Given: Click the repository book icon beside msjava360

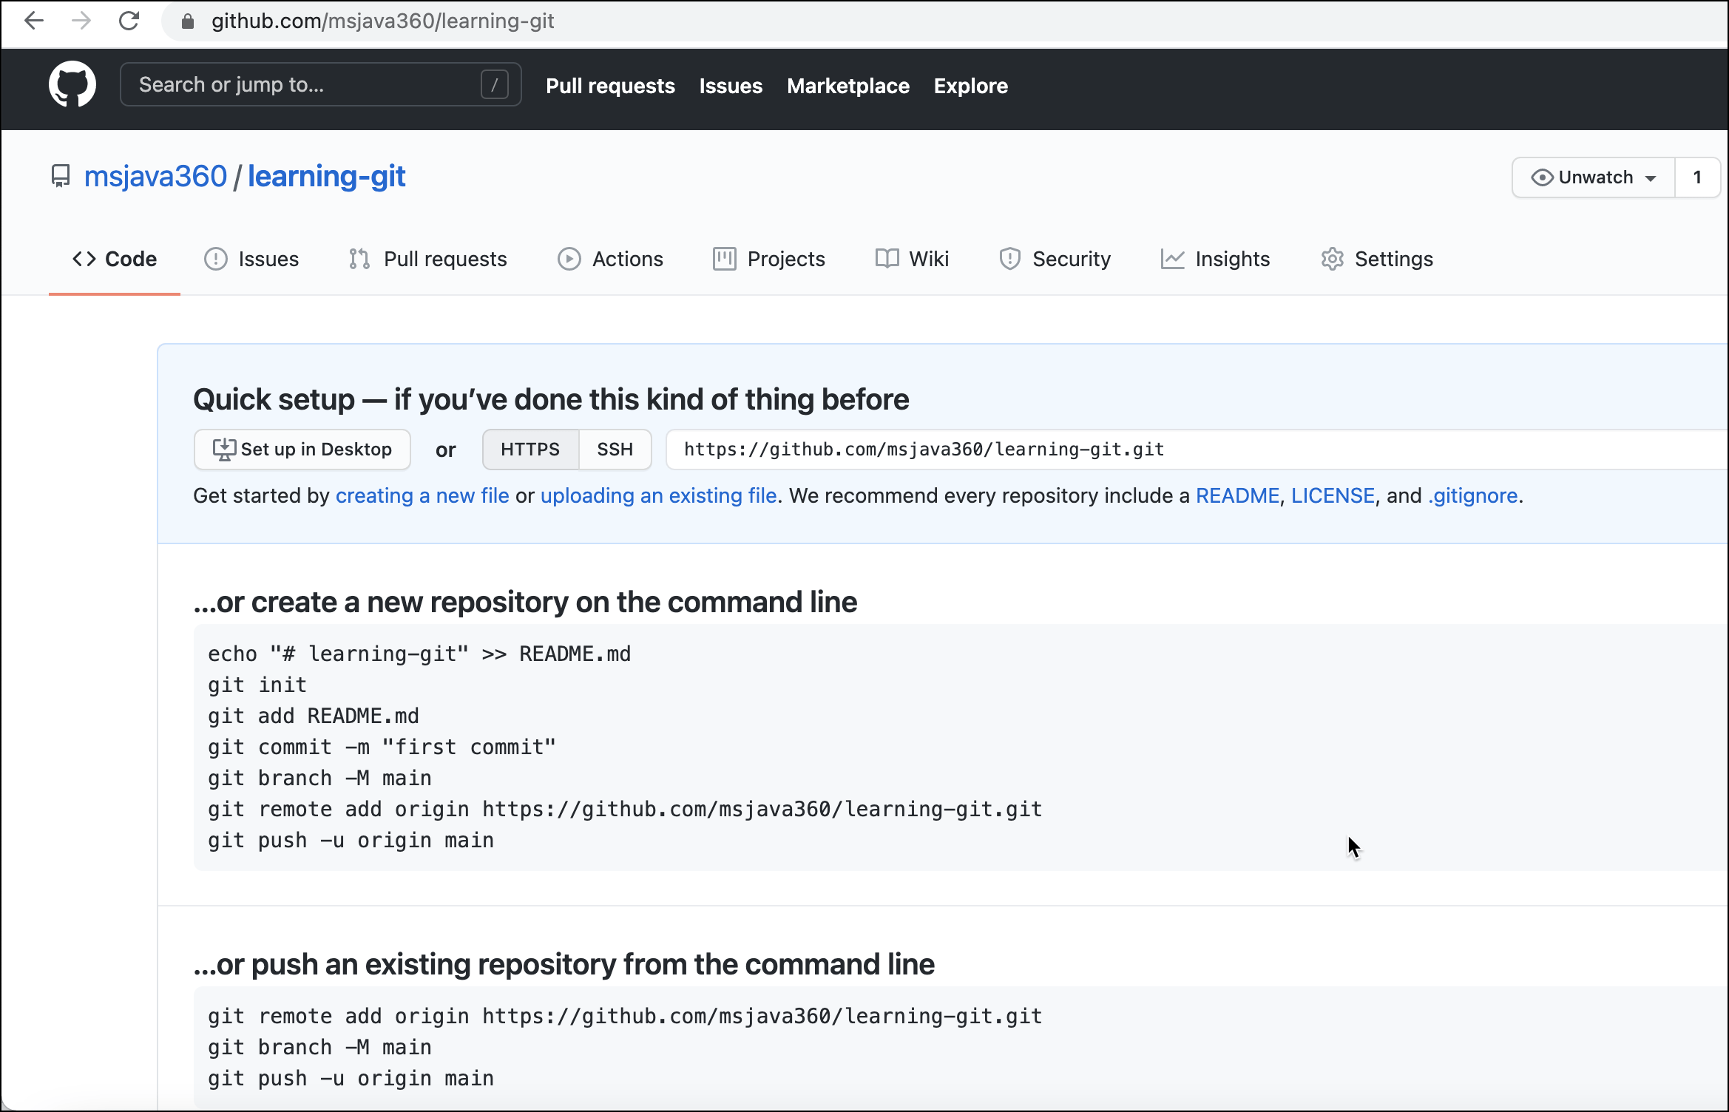Looking at the screenshot, I should (60, 176).
